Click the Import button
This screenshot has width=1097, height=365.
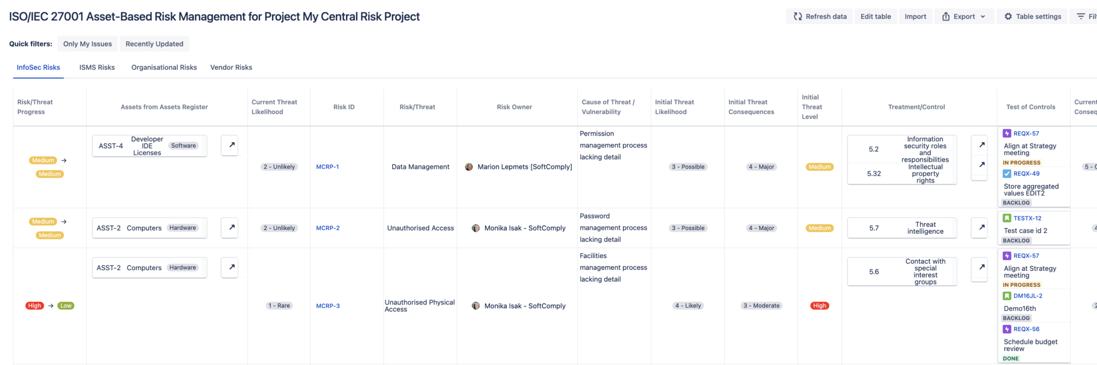pyautogui.click(x=915, y=17)
